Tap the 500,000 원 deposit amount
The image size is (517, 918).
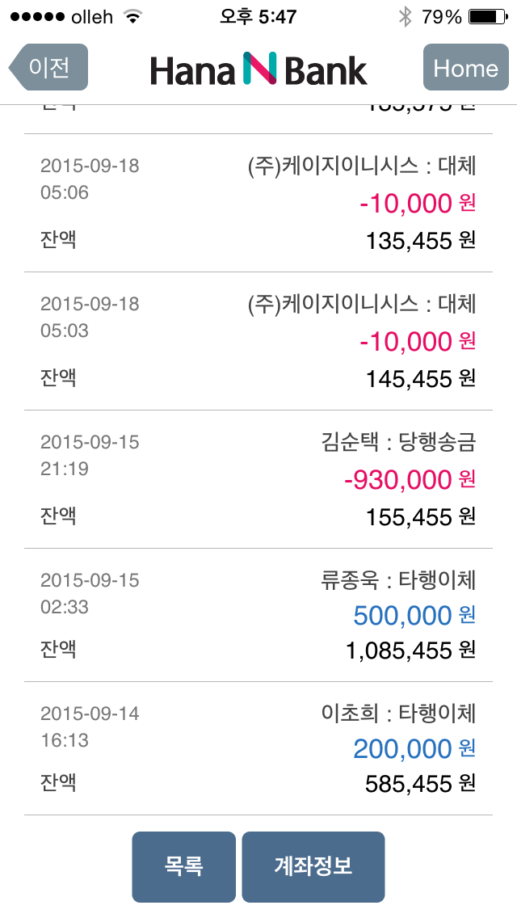pyautogui.click(x=414, y=616)
